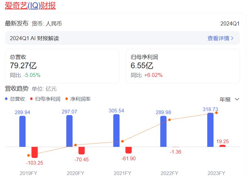This screenshot has height=179, width=247.
Task: Click the orange 净利润率 legend dot
Action: [66, 99]
